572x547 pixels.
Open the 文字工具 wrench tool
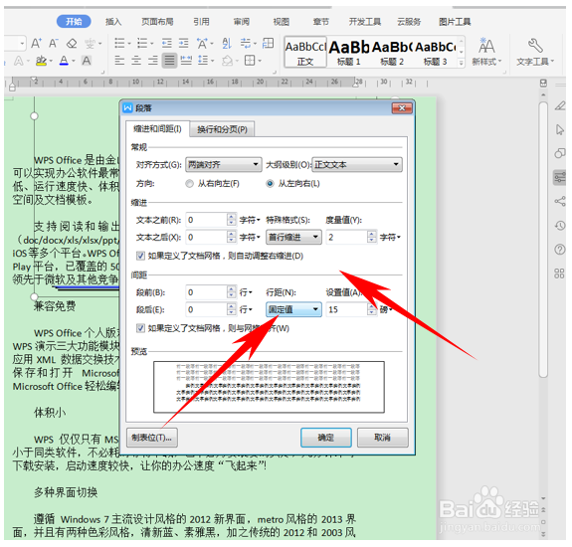pyautogui.click(x=535, y=52)
